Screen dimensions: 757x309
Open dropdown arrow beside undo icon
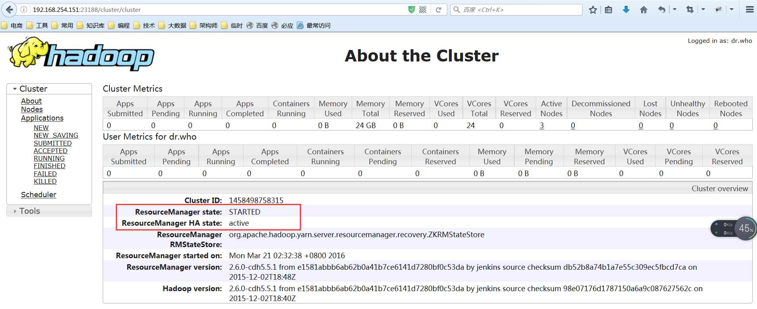(x=675, y=10)
